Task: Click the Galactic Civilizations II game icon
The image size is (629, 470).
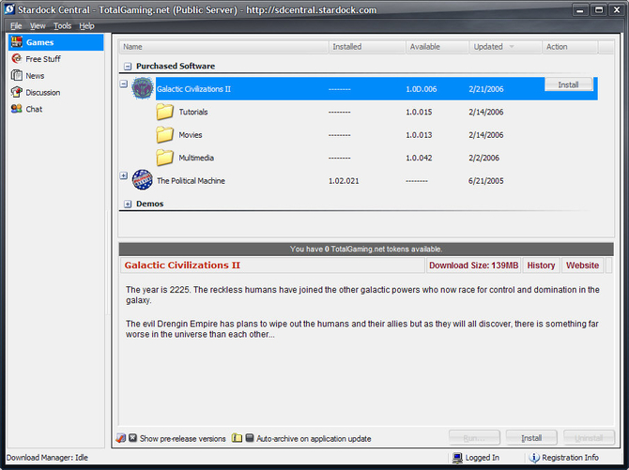Action: [143, 88]
